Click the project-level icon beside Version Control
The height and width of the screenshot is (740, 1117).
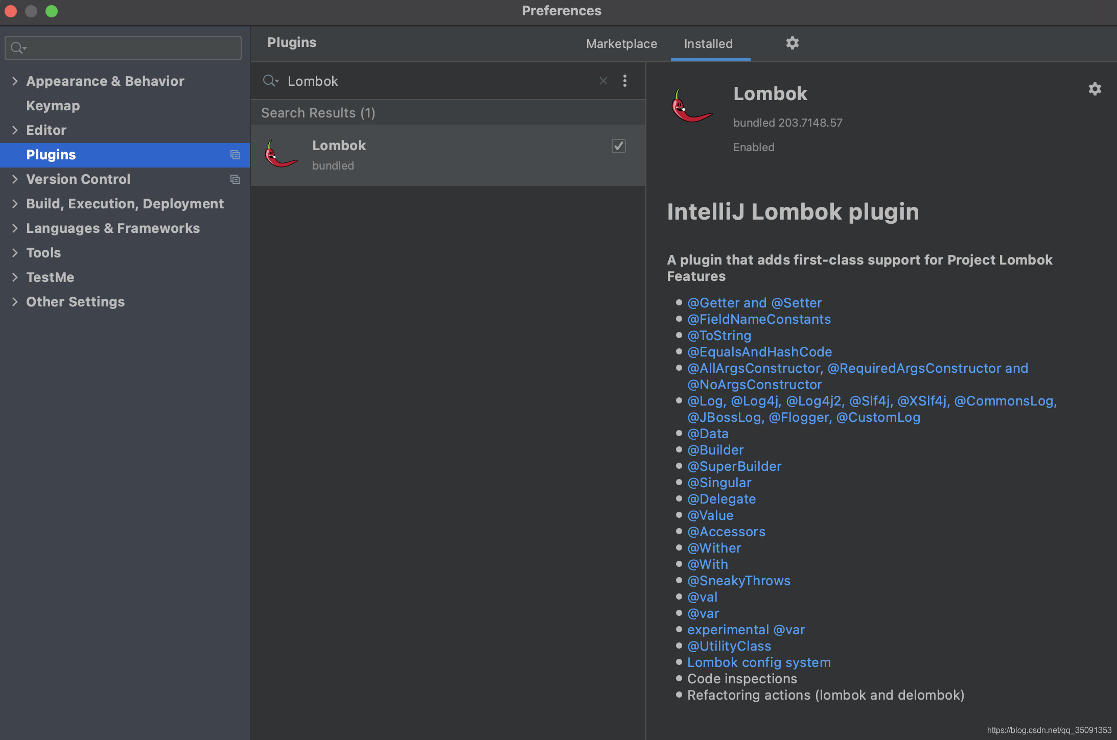(x=235, y=179)
